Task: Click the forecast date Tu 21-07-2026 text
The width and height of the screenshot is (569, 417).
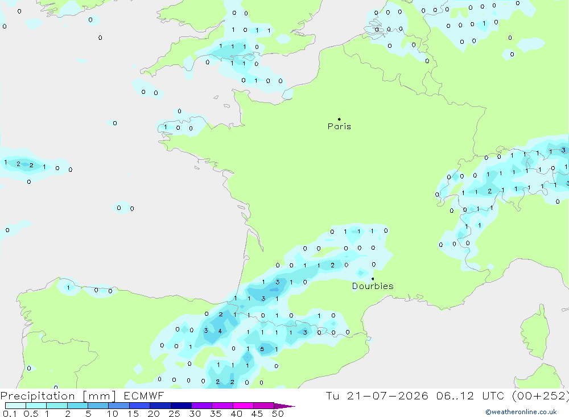Action: click(377, 395)
